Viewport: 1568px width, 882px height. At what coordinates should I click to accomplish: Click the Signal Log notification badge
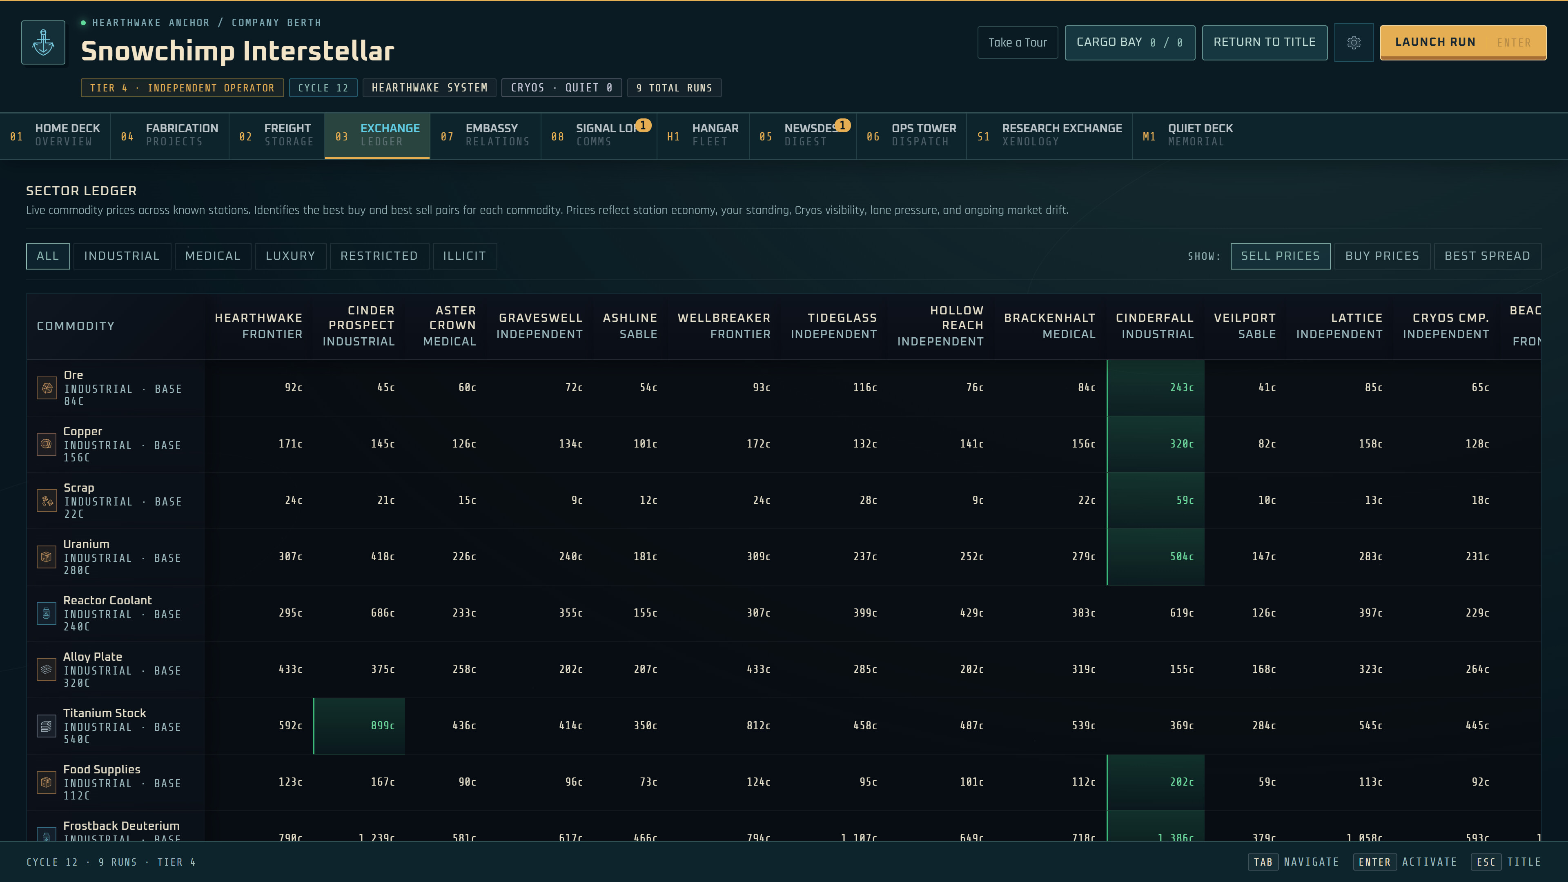[x=644, y=125]
